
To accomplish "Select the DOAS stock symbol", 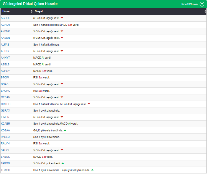I will click(x=5, y=84).
